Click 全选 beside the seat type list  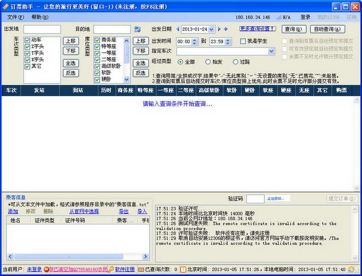click(x=140, y=63)
